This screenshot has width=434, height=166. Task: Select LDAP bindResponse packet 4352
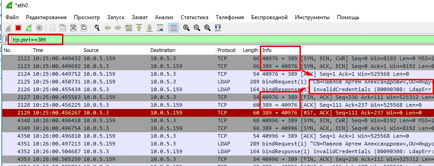tap(218, 151)
